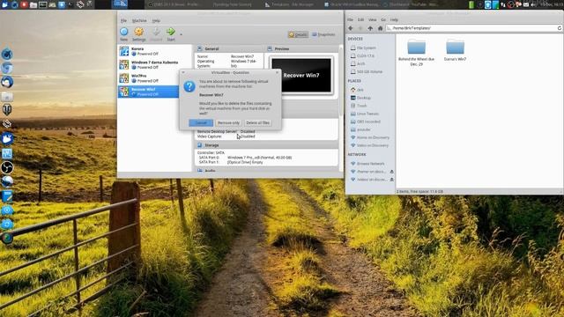Viewport: 564px width, 317px height.
Task: Open VirtualBox Machine menu
Action: tap(139, 21)
